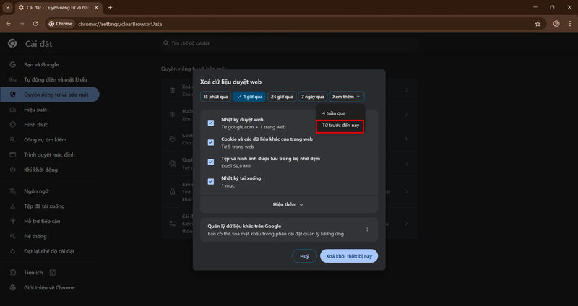Click the palette appearance icon
Screen dimensions: 578x306
(13, 125)
